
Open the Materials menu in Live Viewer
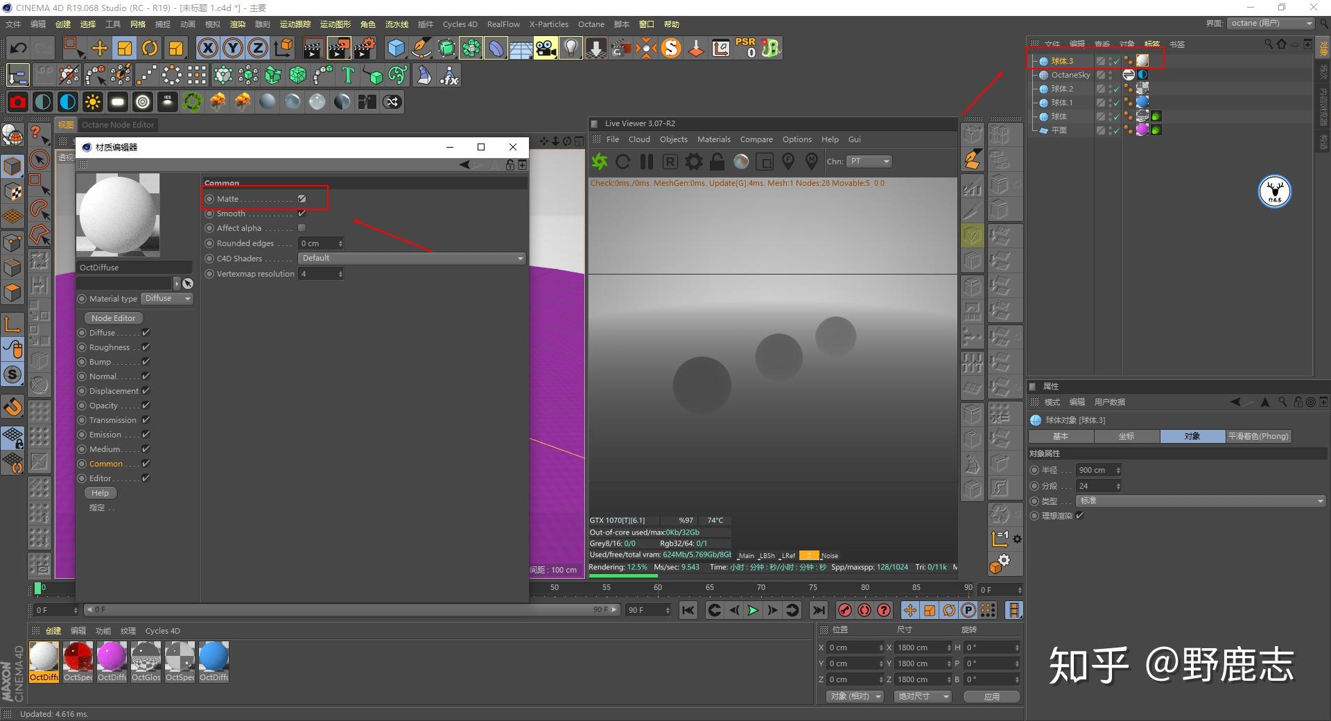(x=713, y=139)
